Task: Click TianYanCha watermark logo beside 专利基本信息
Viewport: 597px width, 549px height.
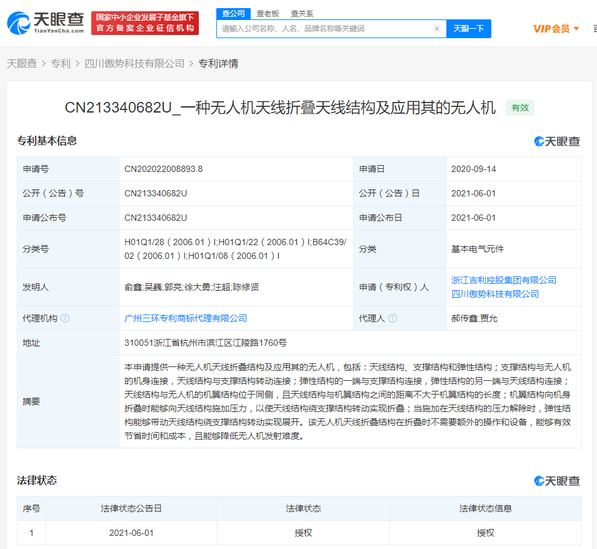Action: point(557,141)
